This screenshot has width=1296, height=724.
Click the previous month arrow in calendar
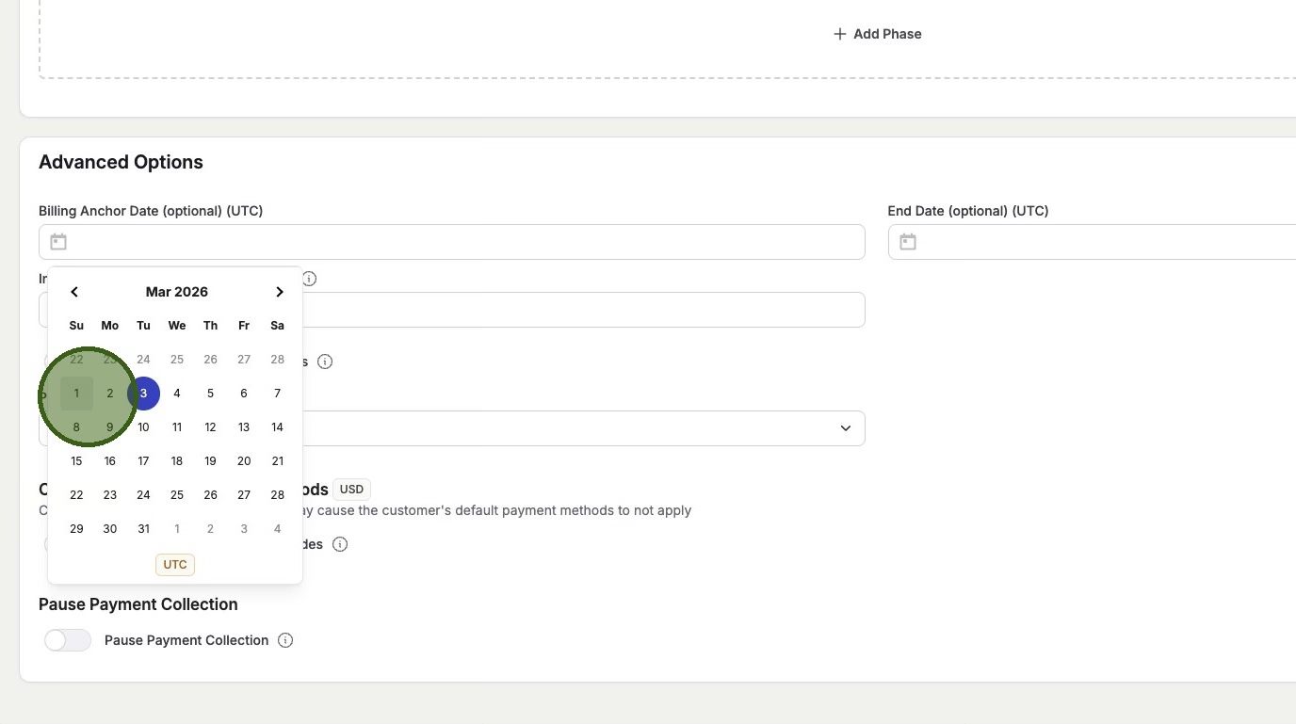(74, 292)
